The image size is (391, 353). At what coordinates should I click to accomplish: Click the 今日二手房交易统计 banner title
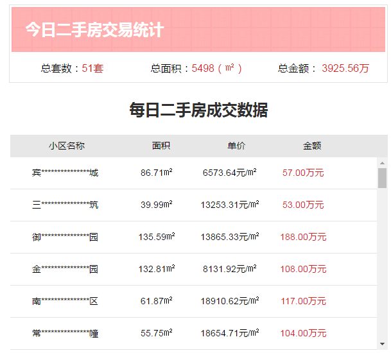[x=94, y=30]
